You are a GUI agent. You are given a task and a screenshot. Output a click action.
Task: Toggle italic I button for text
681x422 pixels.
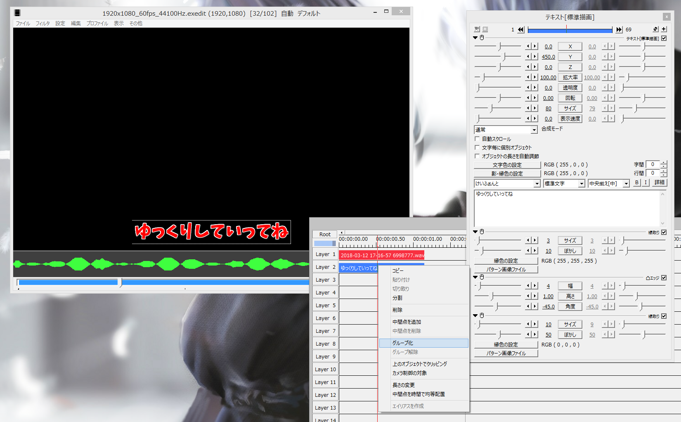point(646,183)
